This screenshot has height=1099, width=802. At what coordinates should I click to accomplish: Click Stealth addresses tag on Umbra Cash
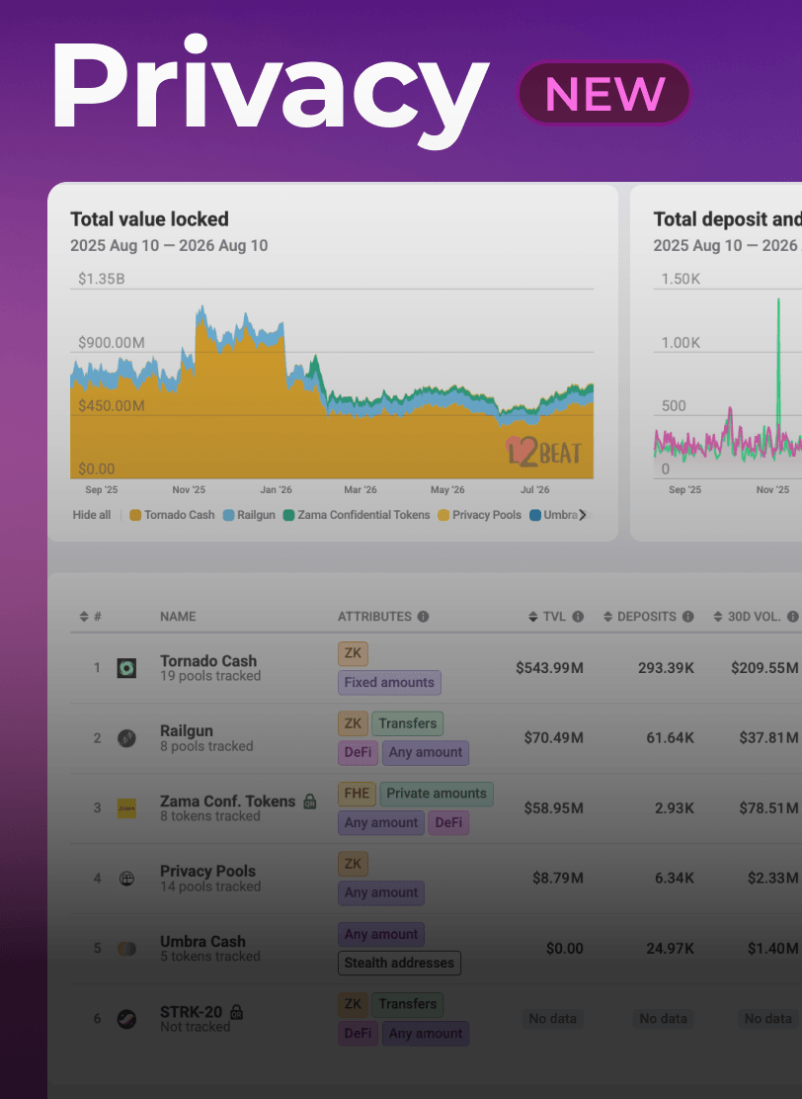pos(399,963)
